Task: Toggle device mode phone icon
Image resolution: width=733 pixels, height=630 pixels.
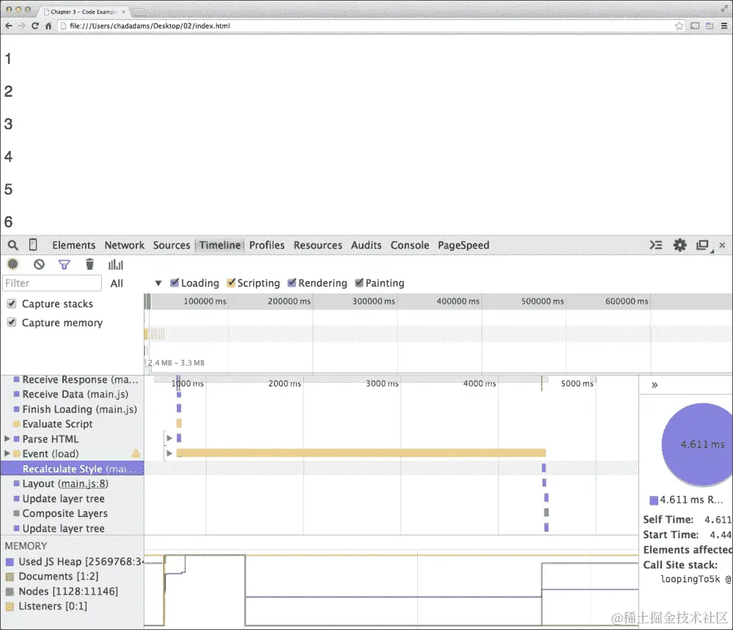Action: [x=33, y=245]
